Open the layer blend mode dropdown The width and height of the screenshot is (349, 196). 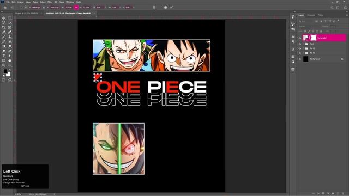[x=309, y=26]
